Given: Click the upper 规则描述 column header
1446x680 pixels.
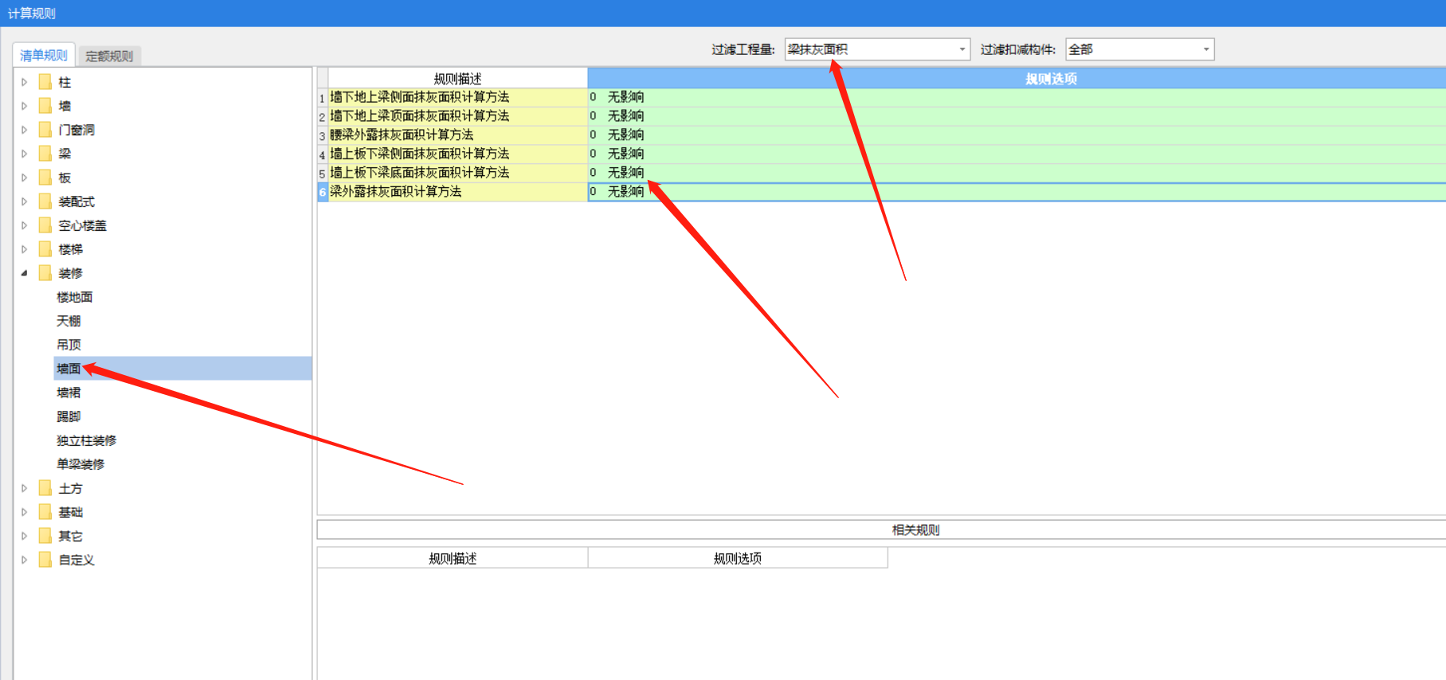Looking at the screenshot, I should 458,78.
